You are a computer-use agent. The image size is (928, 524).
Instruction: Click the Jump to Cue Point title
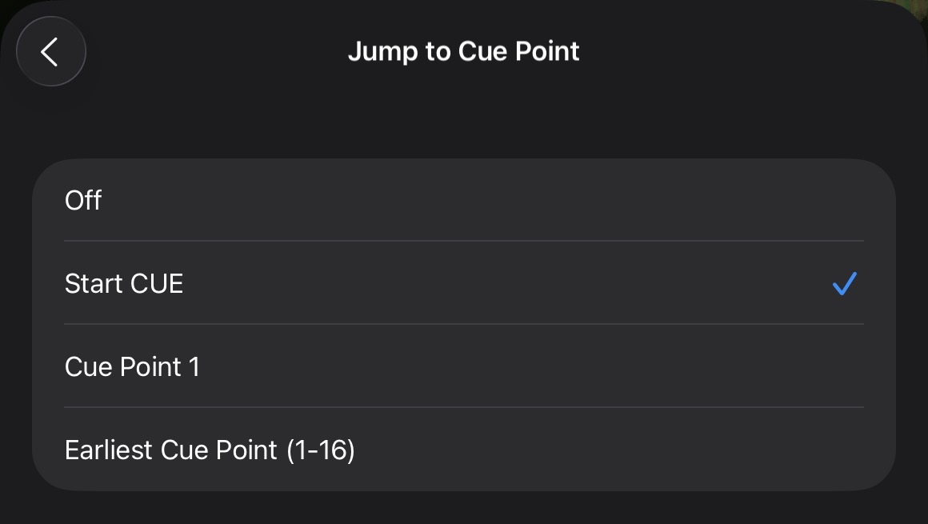[463, 51]
